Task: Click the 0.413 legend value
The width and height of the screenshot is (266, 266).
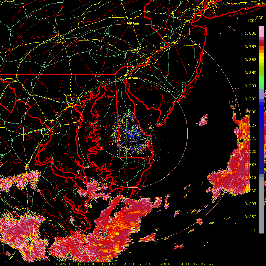Action: (250, 178)
